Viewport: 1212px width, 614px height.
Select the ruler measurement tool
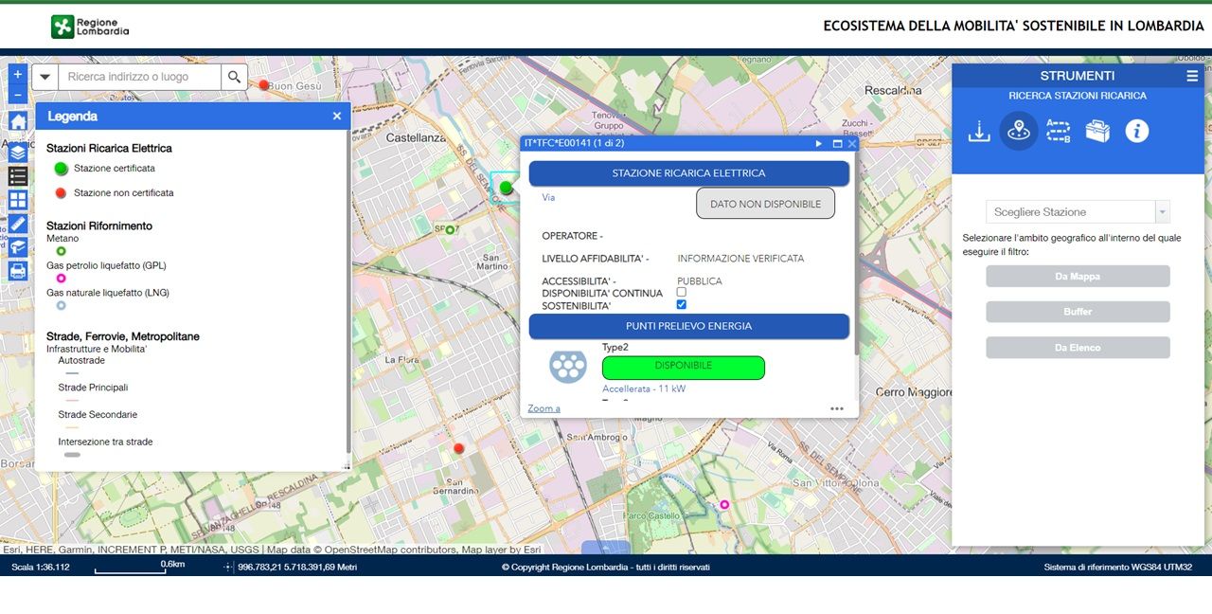click(18, 224)
